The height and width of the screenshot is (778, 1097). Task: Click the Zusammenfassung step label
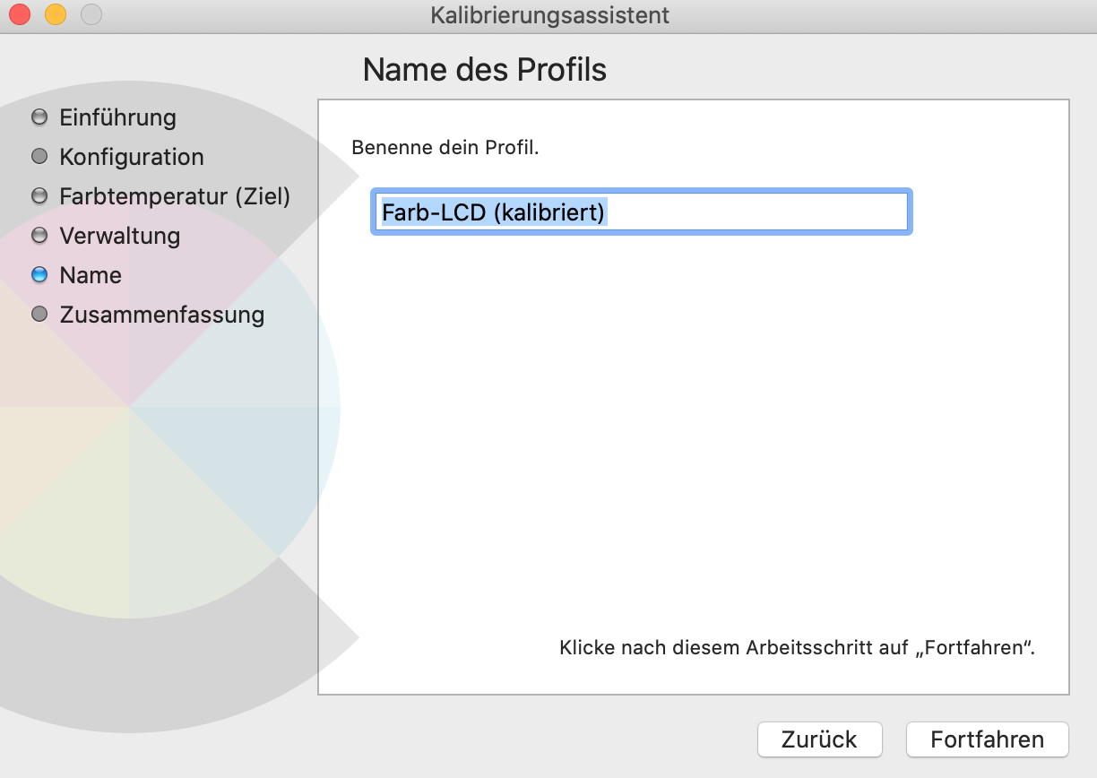click(x=162, y=315)
